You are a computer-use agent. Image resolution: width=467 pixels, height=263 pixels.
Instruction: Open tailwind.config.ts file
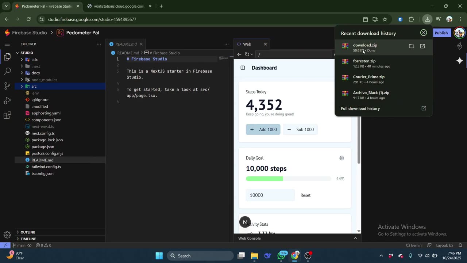pos(46,167)
